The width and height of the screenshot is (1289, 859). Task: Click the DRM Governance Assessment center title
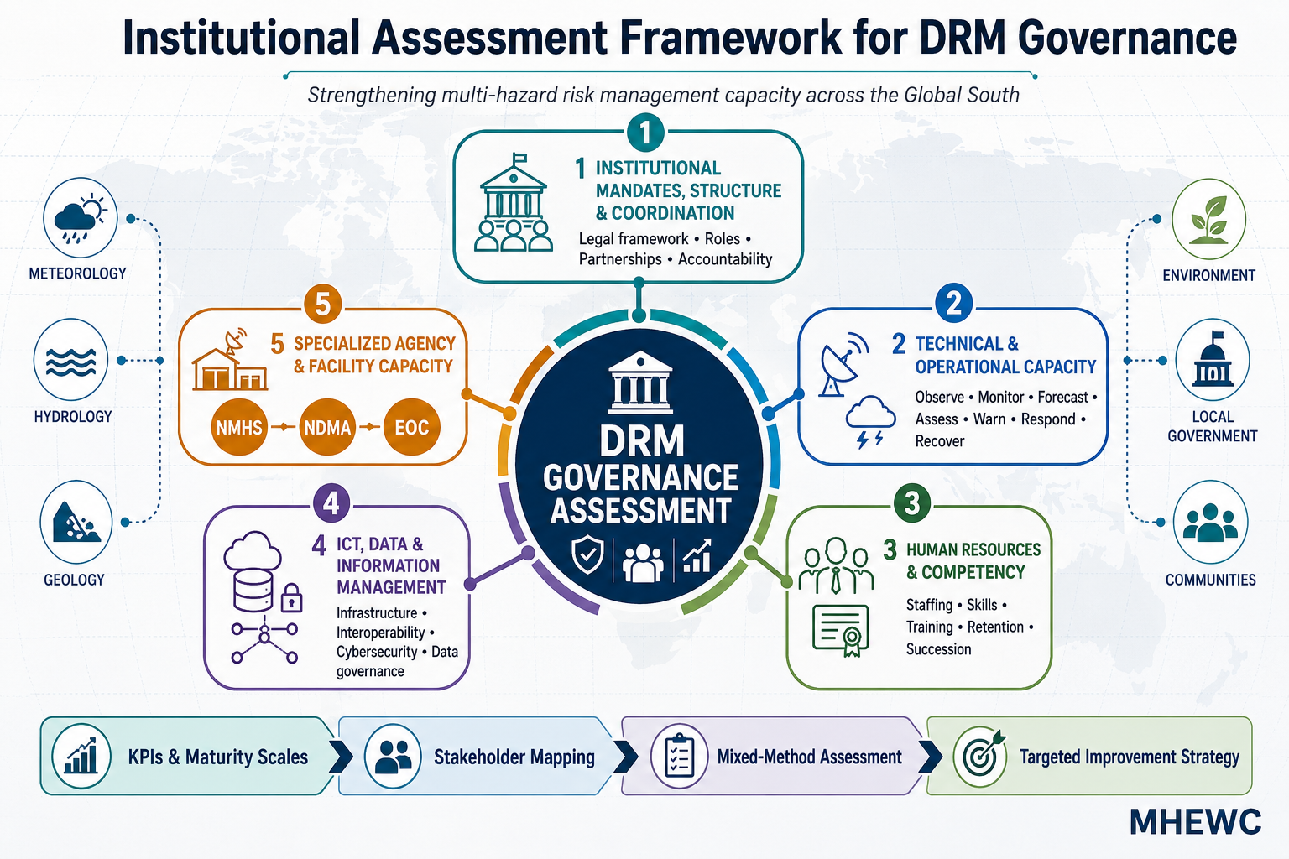(x=640, y=476)
